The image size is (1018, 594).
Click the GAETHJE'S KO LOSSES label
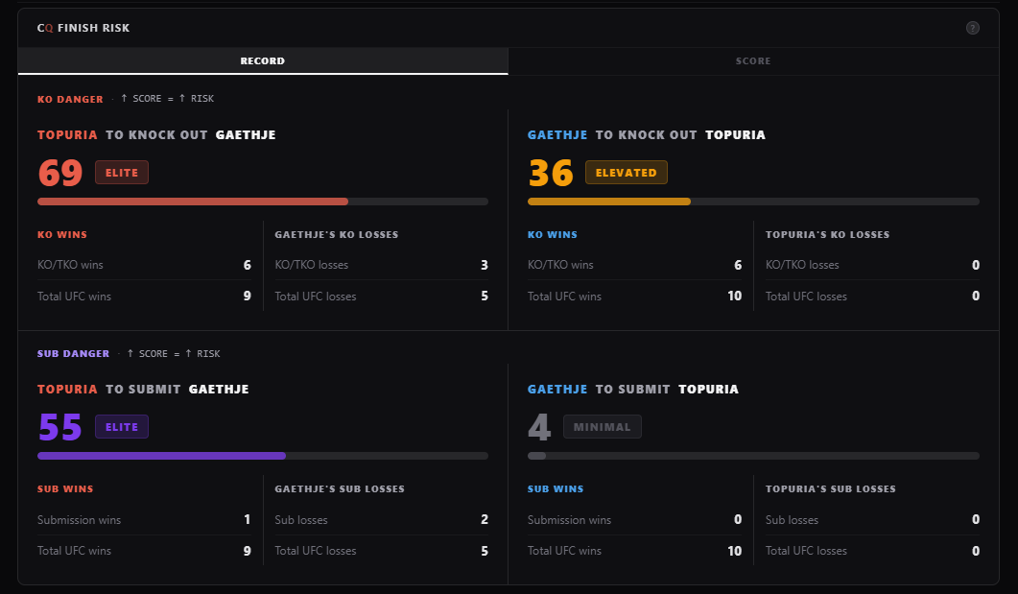(x=337, y=235)
